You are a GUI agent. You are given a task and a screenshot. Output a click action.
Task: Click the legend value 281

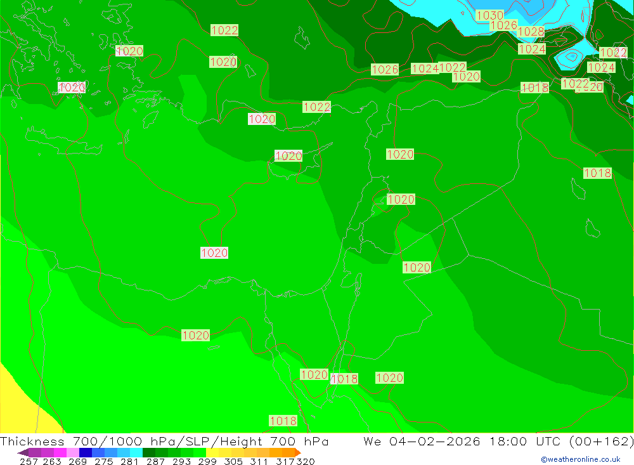pyautogui.click(x=129, y=461)
